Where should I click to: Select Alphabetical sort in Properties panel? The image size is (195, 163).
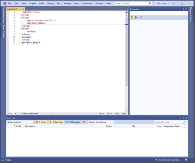coord(136,17)
